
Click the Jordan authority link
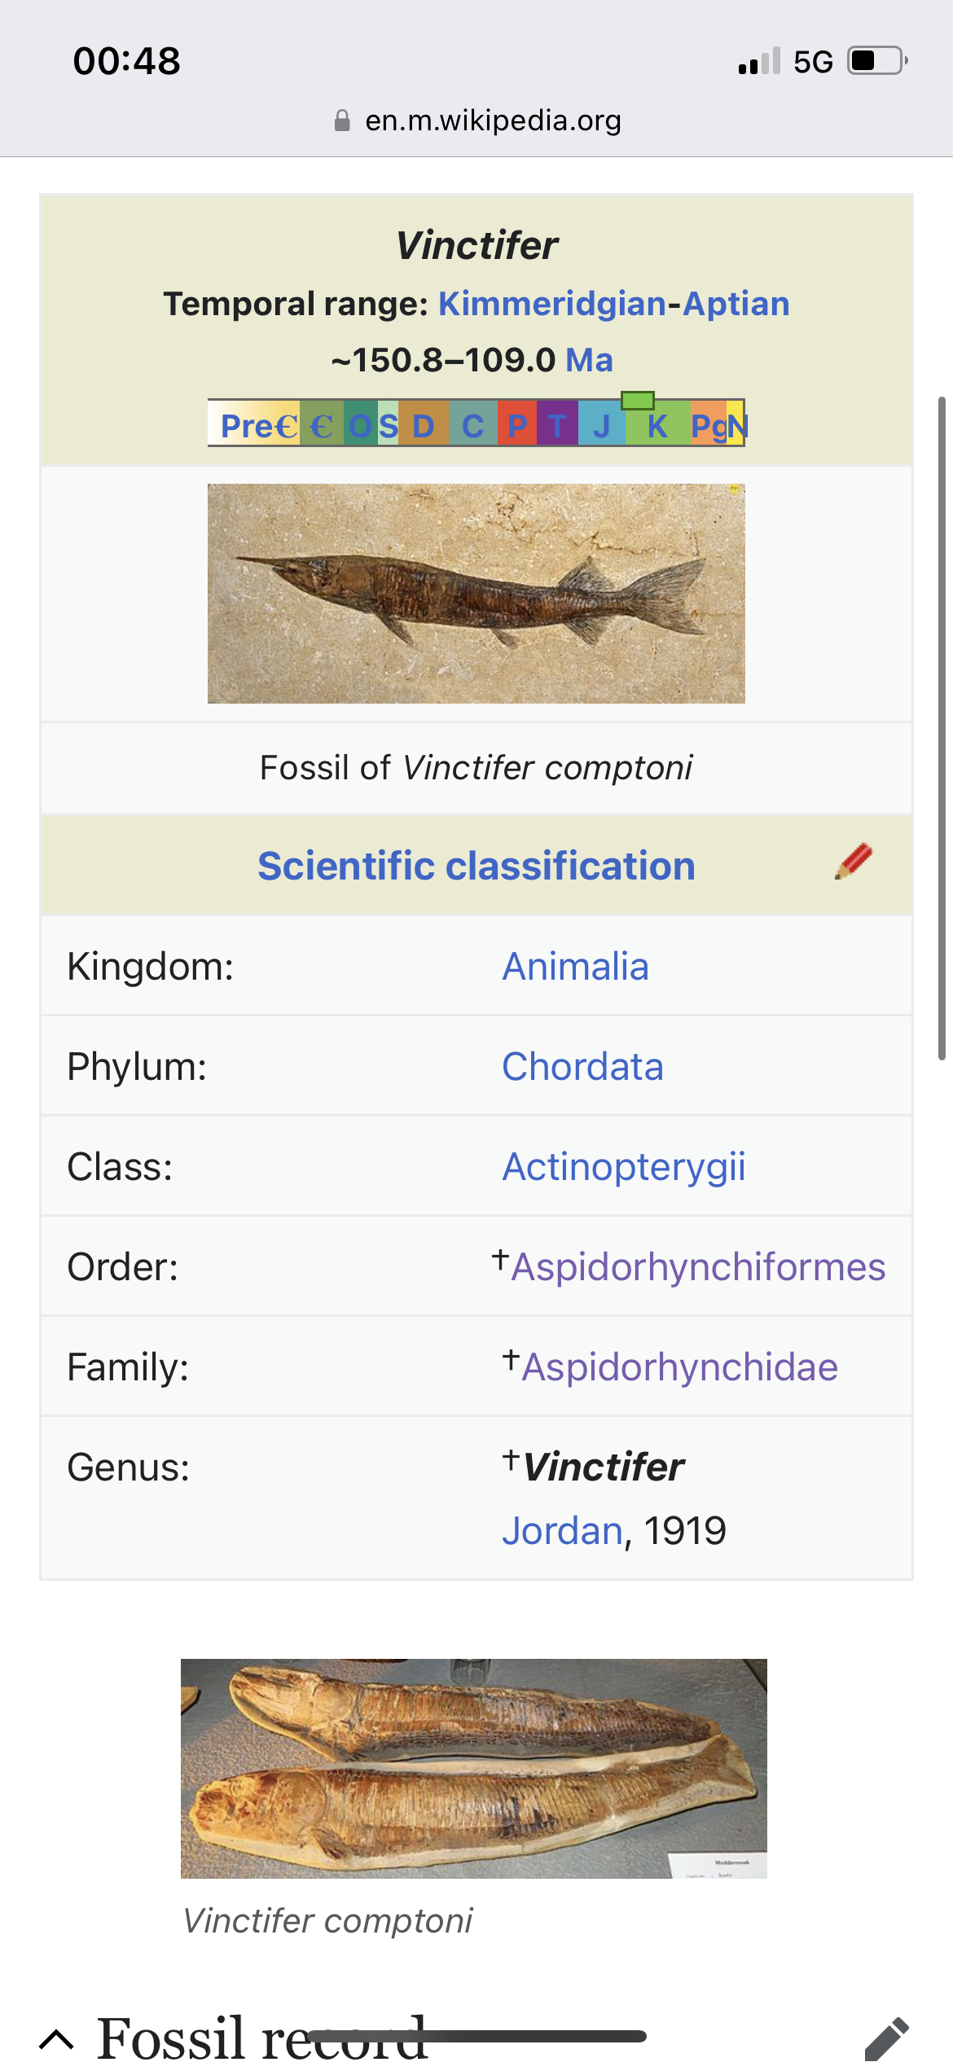[x=562, y=1531]
